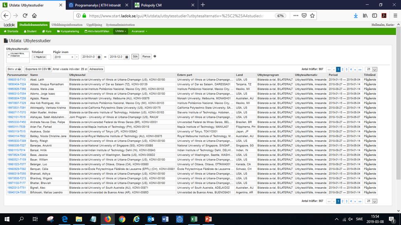Jump to last page in top pagination

coord(360,70)
